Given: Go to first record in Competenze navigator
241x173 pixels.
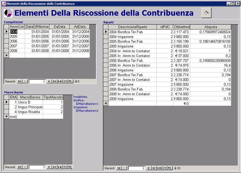Looking at the screenshot, I should [20, 82].
